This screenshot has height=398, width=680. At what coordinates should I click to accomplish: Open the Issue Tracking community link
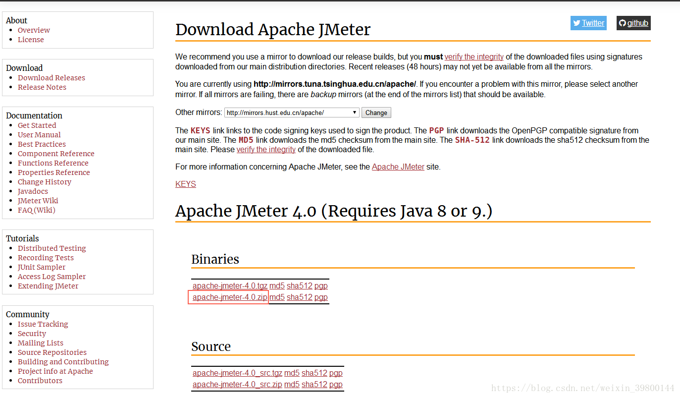click(x=43, y=324)
